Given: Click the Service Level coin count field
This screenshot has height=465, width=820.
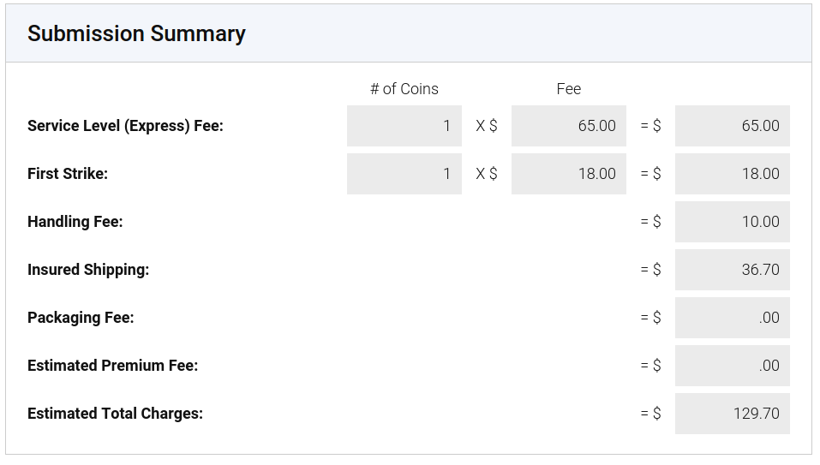Looking at the screenshot, I should click(404, 126).
